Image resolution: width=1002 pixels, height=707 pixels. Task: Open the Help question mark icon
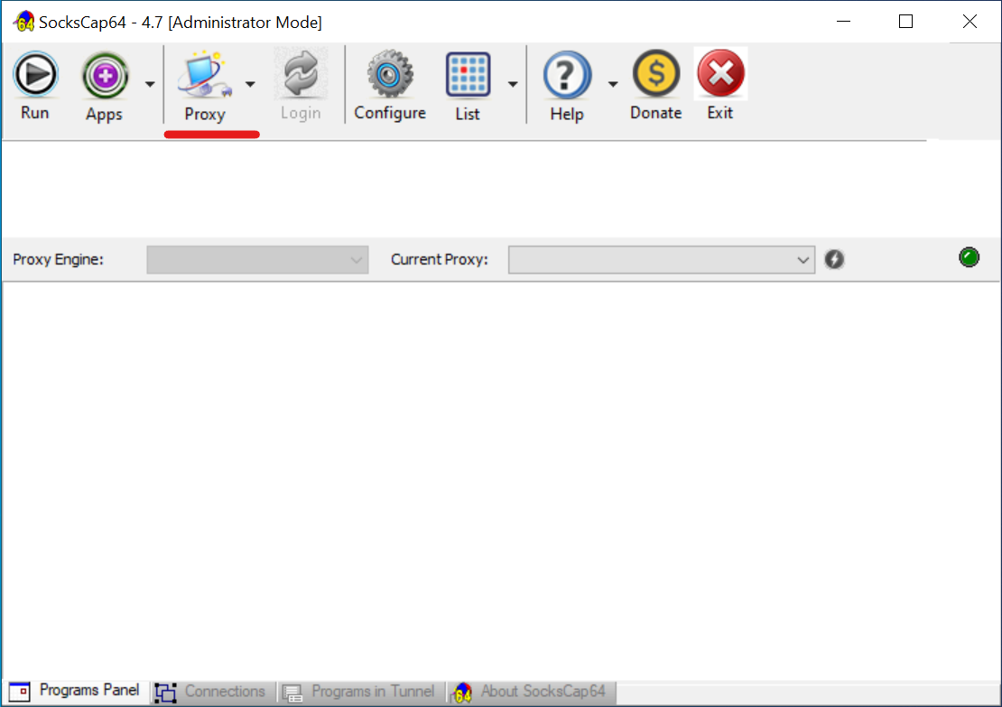567,76
